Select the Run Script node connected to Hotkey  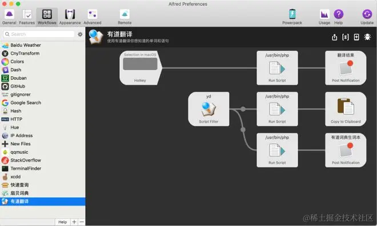click(277, 68)
